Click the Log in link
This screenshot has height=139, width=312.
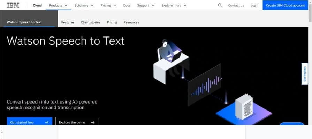pos(255,5)
